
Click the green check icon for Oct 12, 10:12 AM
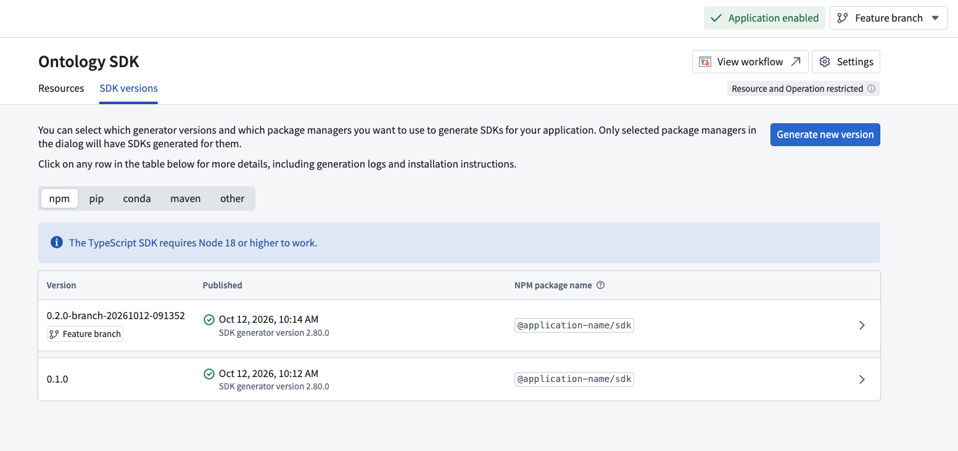pyautogui.click(x=209, y=373)
